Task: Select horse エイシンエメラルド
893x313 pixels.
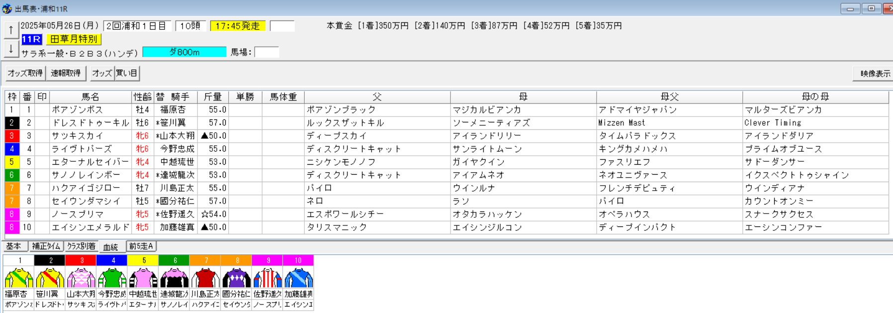Action: point(90,227)
